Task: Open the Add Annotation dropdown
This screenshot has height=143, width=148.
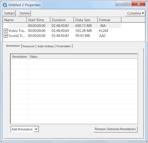Action: (x=25, y=129)
